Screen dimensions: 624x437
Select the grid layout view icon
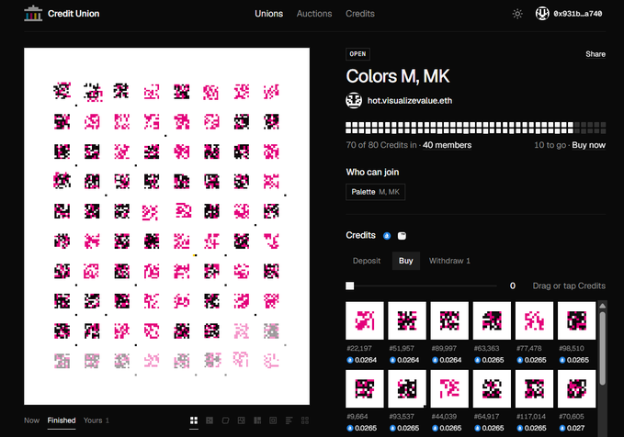coord(194,420)
